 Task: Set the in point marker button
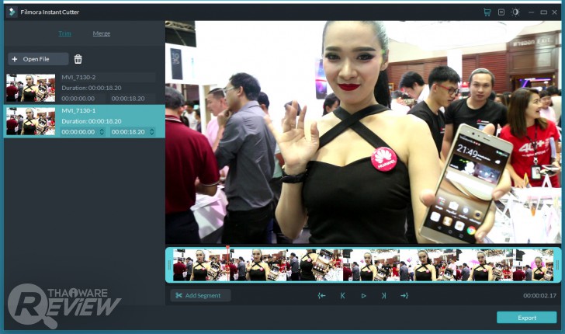pos(322,296)
